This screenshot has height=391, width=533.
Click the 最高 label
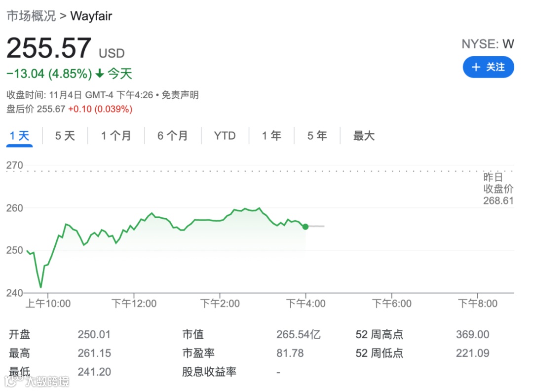point(19,353)
